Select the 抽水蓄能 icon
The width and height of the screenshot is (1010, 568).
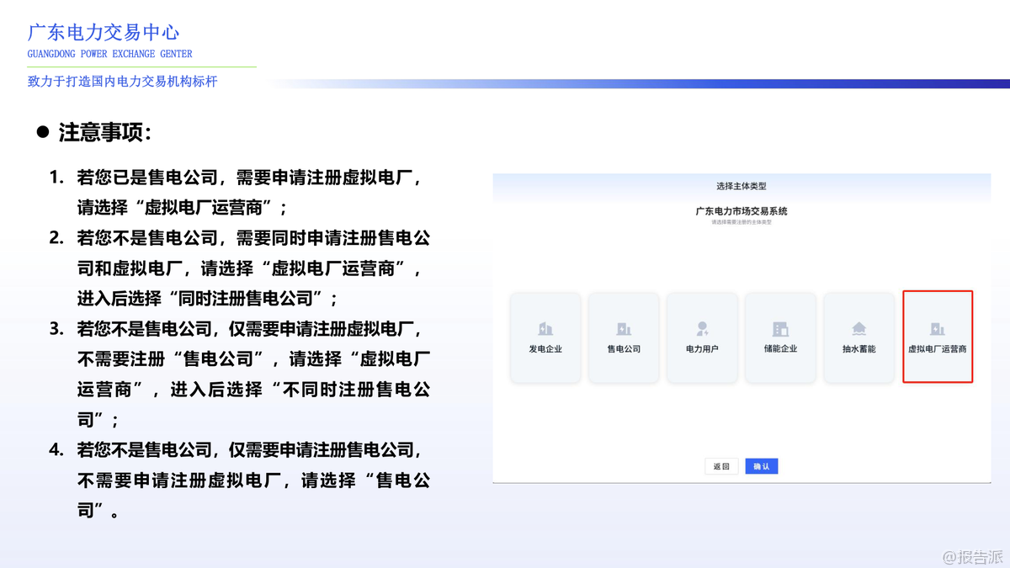pos(858,329)
